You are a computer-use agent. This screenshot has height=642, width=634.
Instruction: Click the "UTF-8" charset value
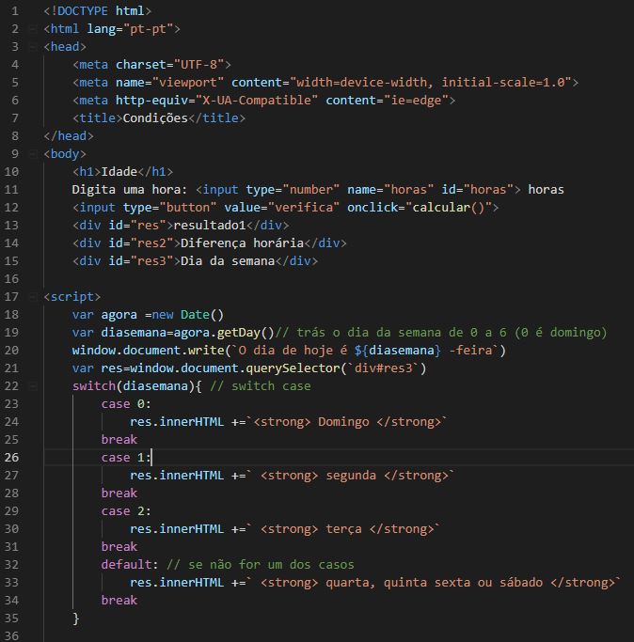pos(198,65)
